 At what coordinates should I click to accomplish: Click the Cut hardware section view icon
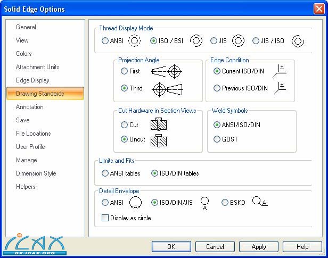coord(158,125)
